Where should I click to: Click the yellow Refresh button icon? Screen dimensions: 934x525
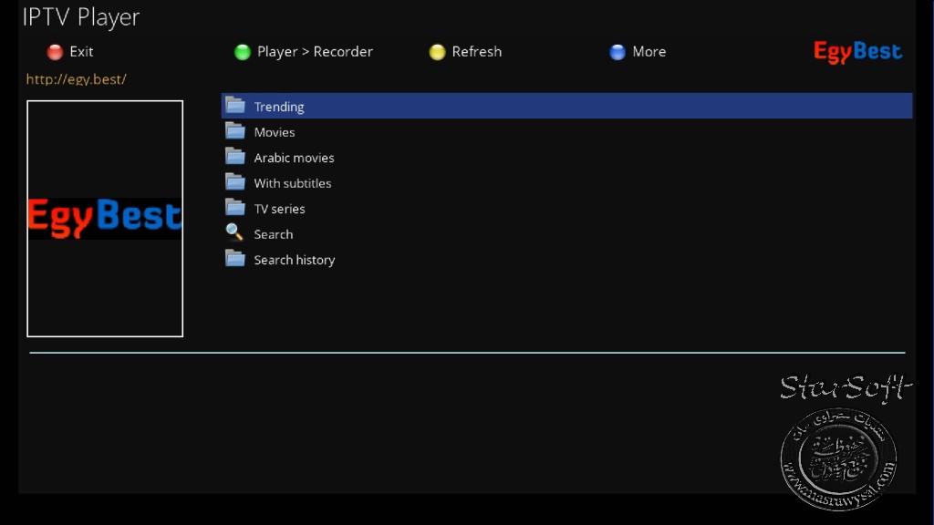click(x=437, y=52)
